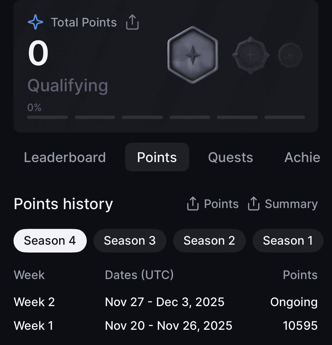Viewport: 332px width, 345px height.
Task: Switch to Season 3 history
Action: (130, 241)
